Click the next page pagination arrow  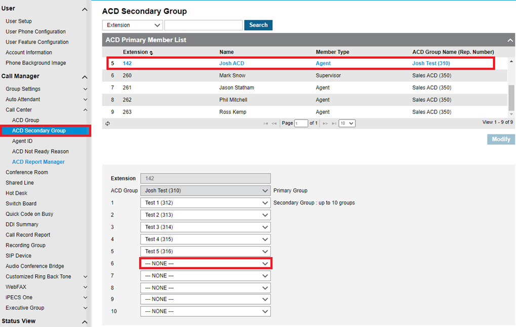tap(326, 123)
